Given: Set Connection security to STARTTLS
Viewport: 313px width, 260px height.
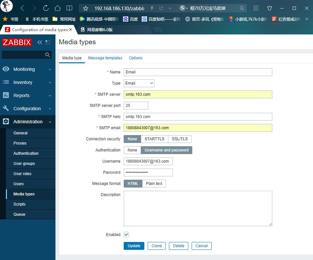Looking at the screenshot, I should click(x=155, y=139).
